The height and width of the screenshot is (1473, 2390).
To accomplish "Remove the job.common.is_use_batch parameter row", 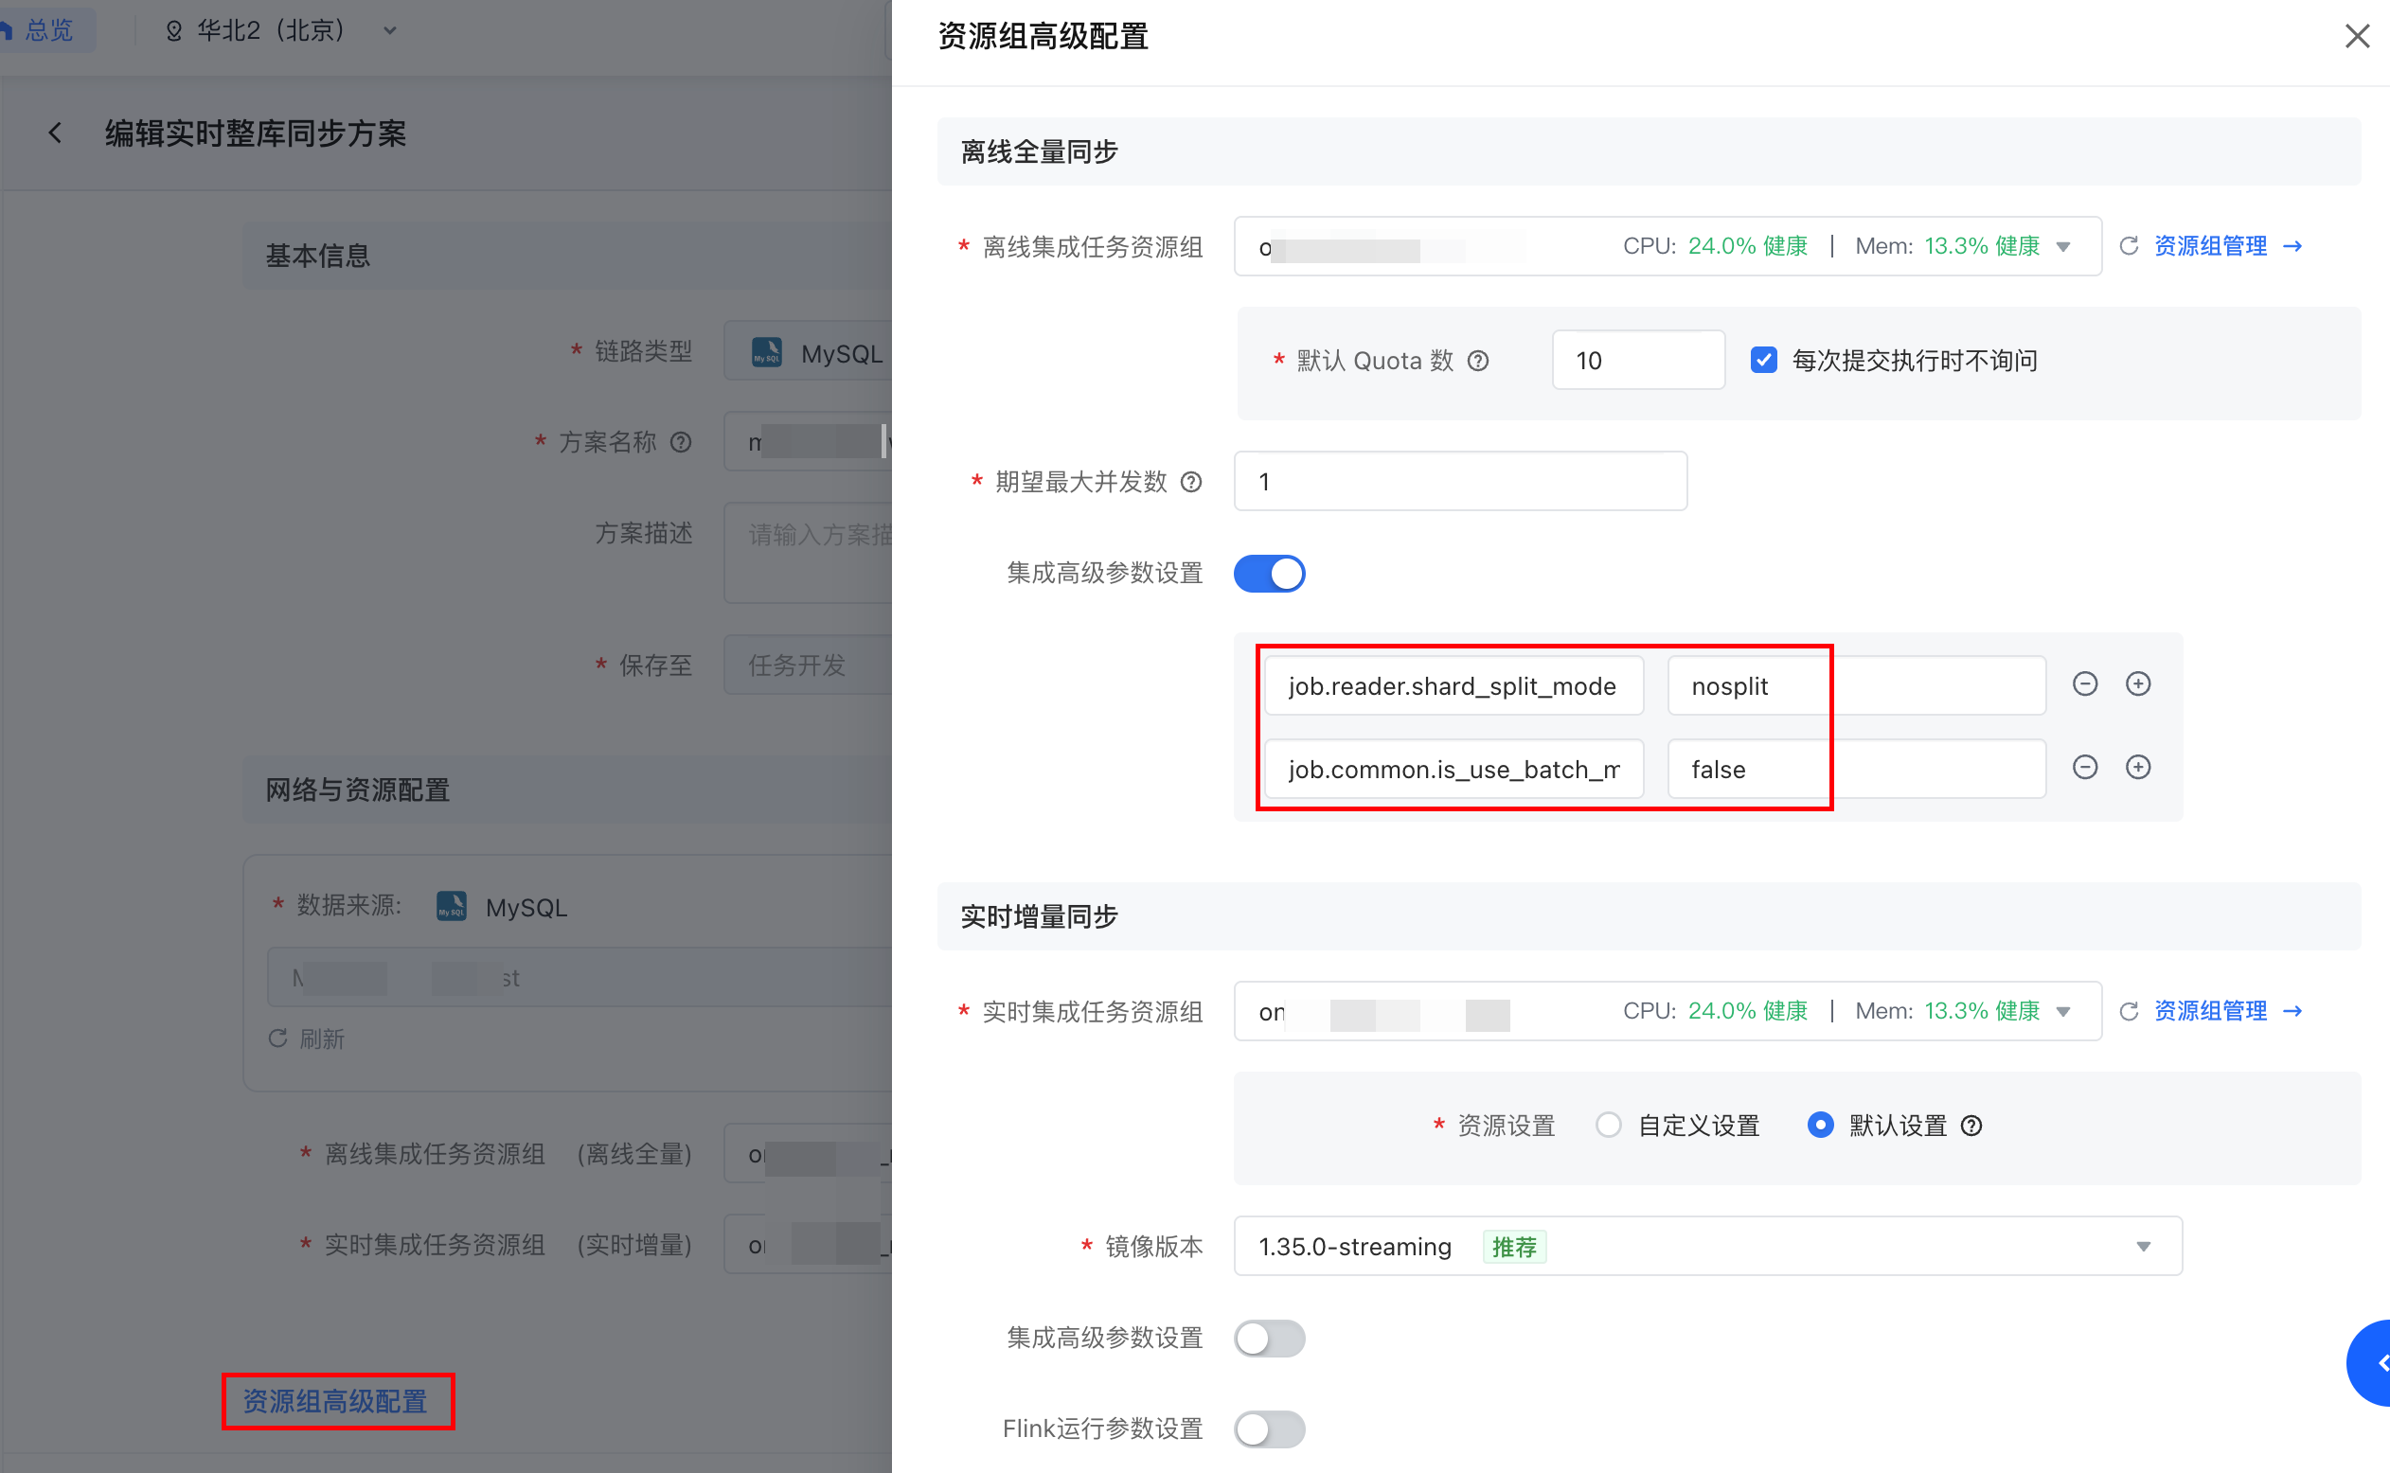I will 2084,768.
